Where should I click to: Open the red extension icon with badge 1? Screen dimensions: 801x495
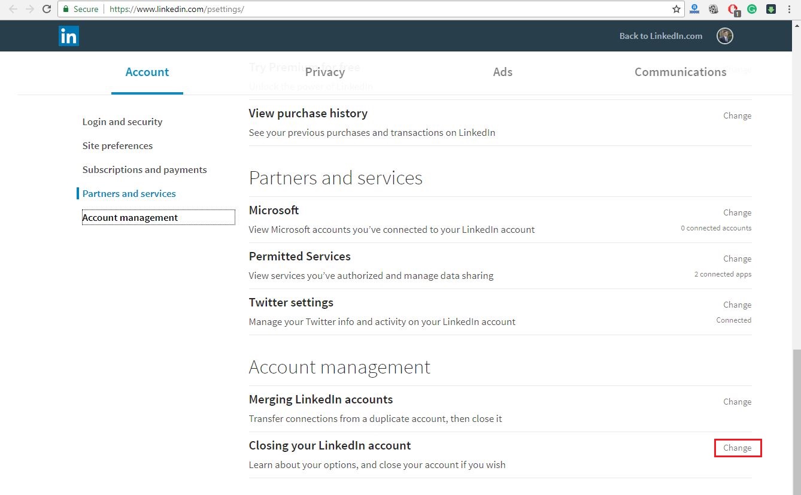(x=733, y=10)
